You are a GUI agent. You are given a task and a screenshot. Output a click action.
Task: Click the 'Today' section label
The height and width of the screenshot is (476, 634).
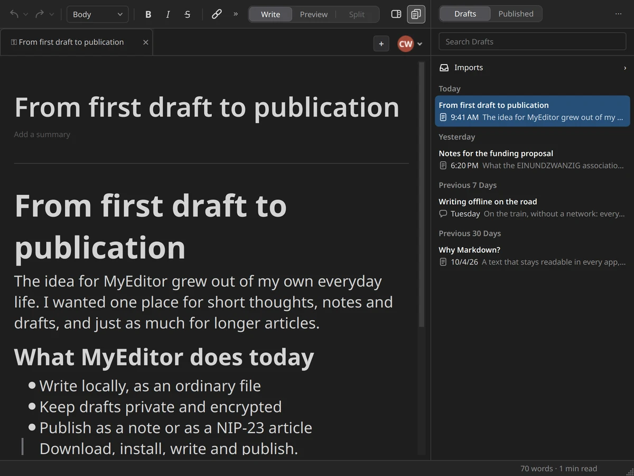[x=450, y=89]
